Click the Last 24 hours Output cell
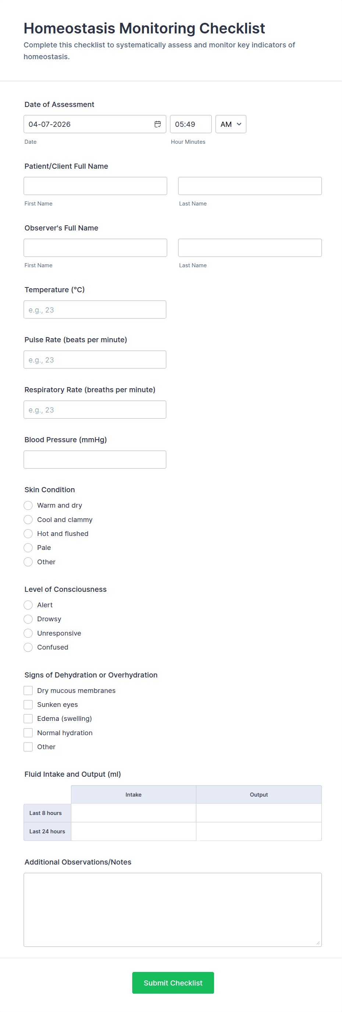Image resolution: width=342 pixels, height=1012 pixels. [259, 831]
